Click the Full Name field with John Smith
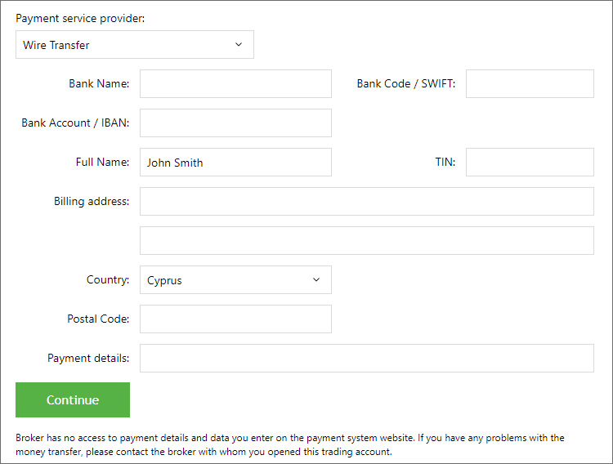613x464 pixels. coord(235,163)
